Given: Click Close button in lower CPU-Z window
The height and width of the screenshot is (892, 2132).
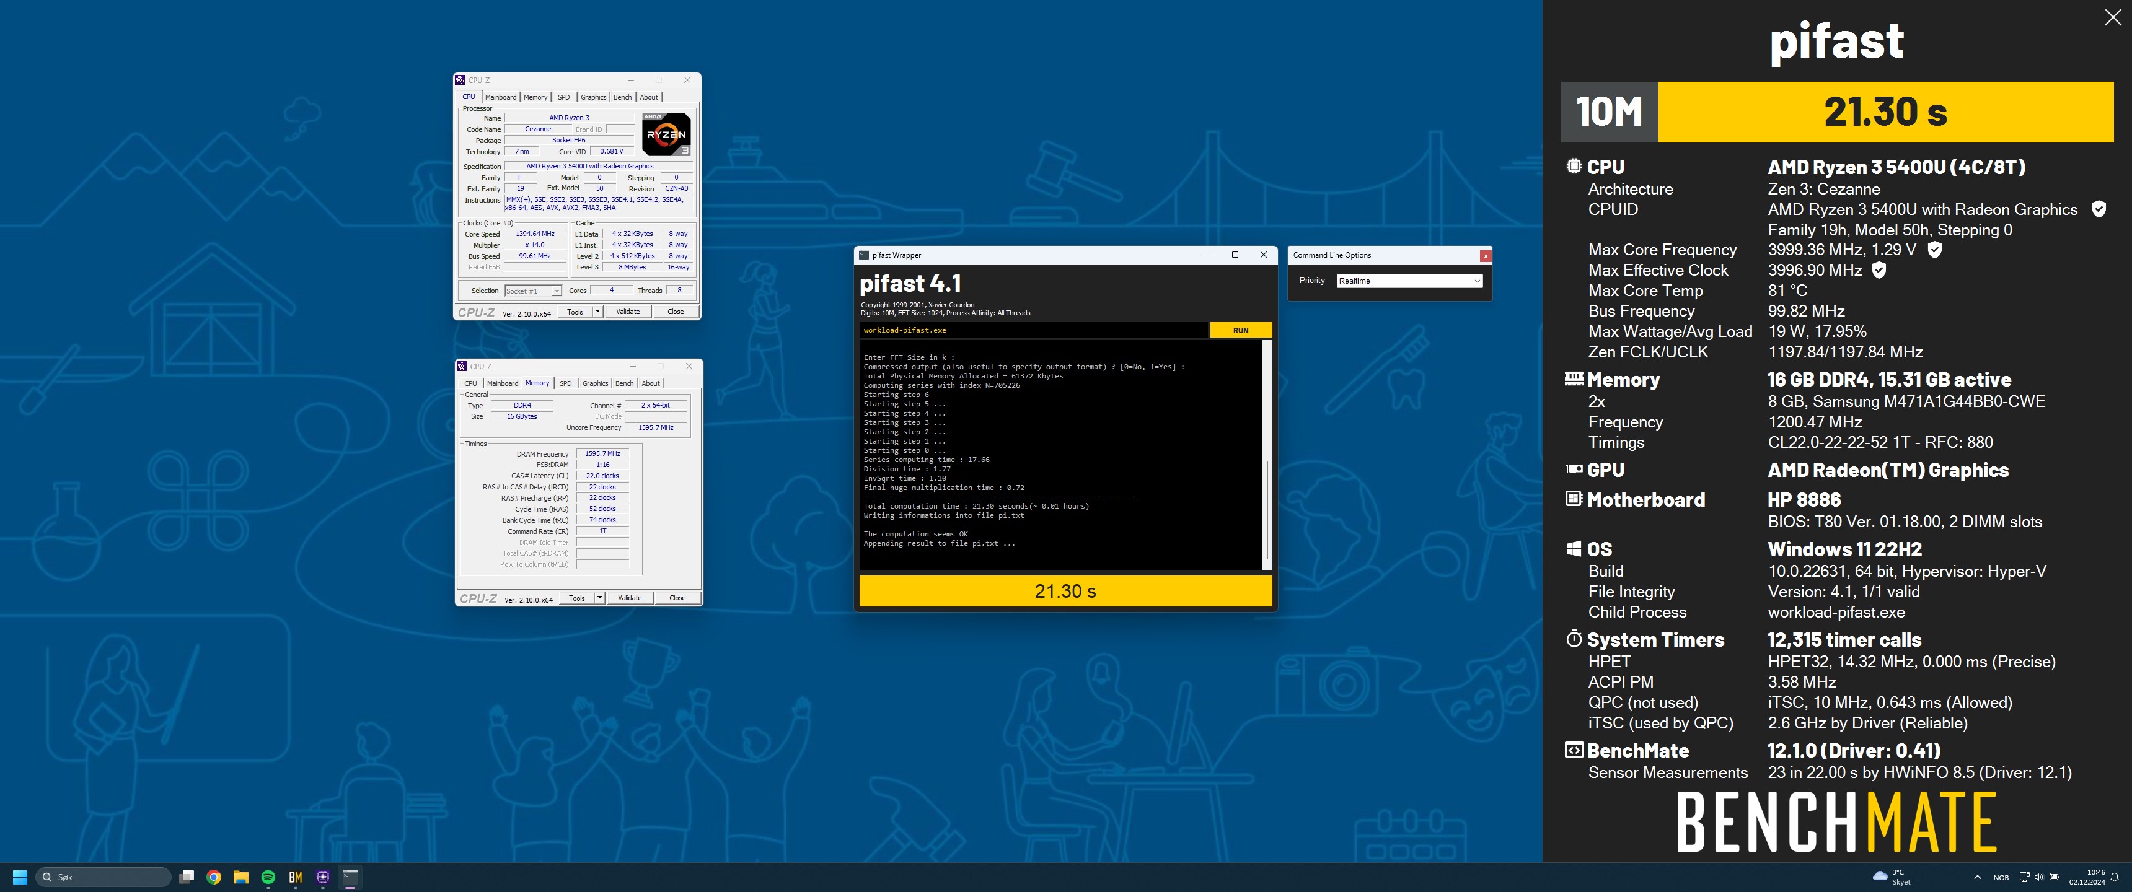Looking at the screenshot, I should [x=677, y=597].
